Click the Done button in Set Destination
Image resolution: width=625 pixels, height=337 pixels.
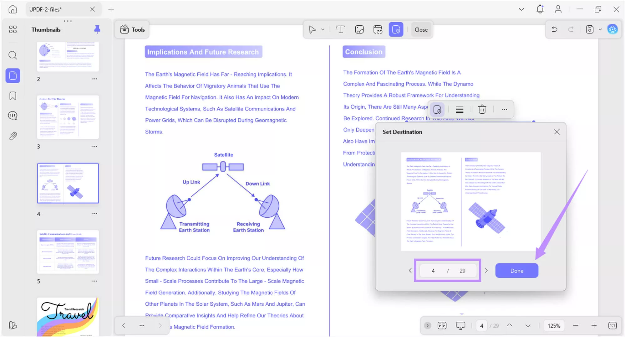point(516,271)
